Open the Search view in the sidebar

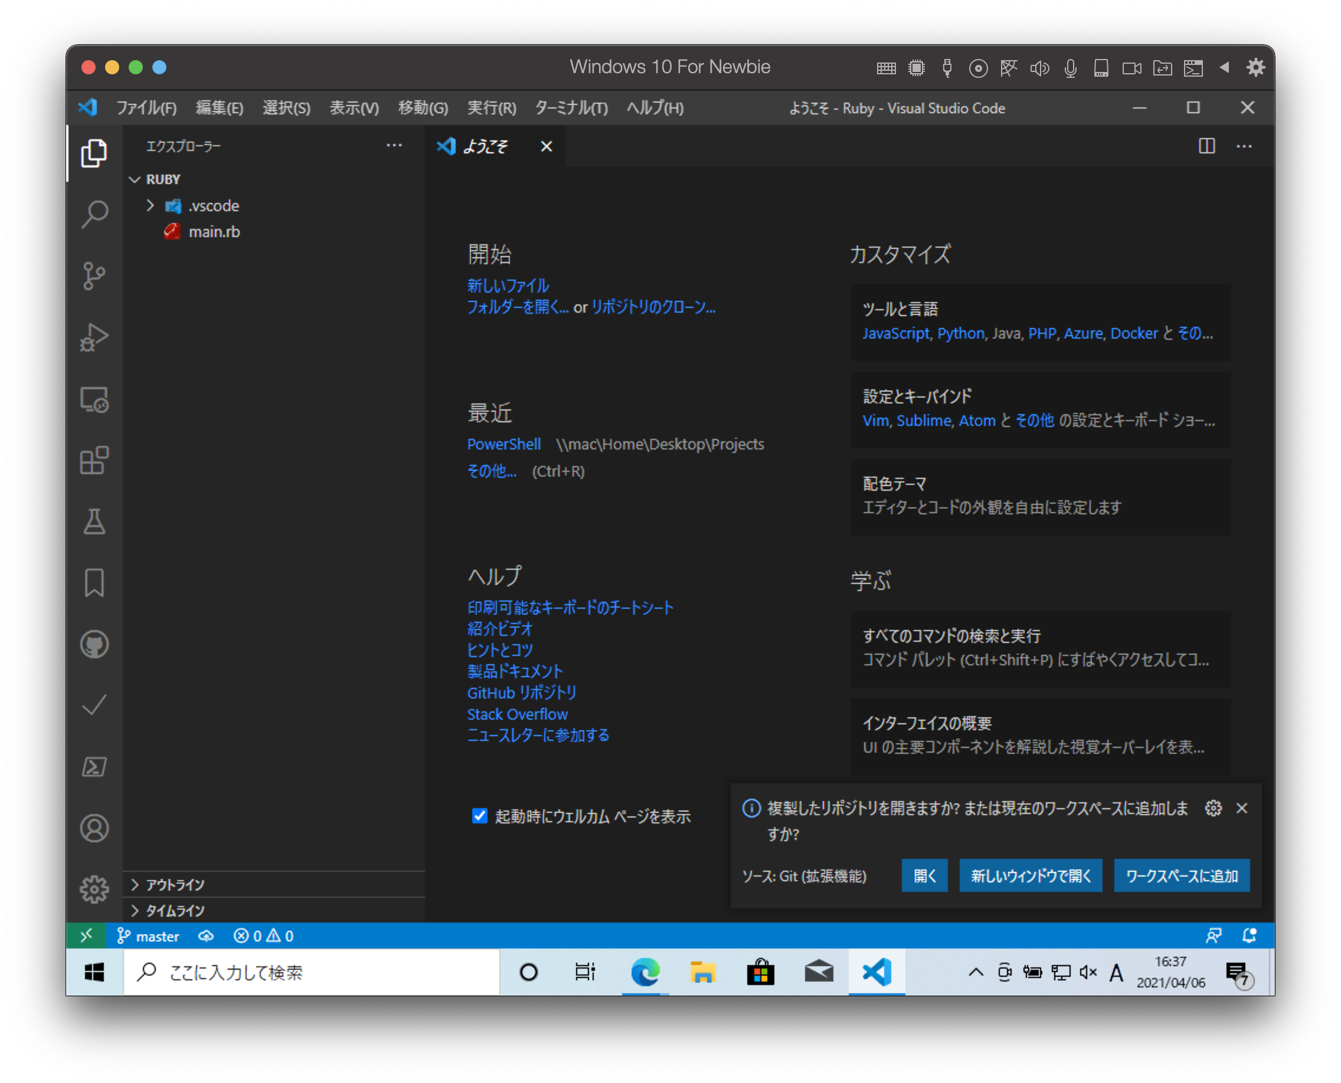(x=94, y=214)
